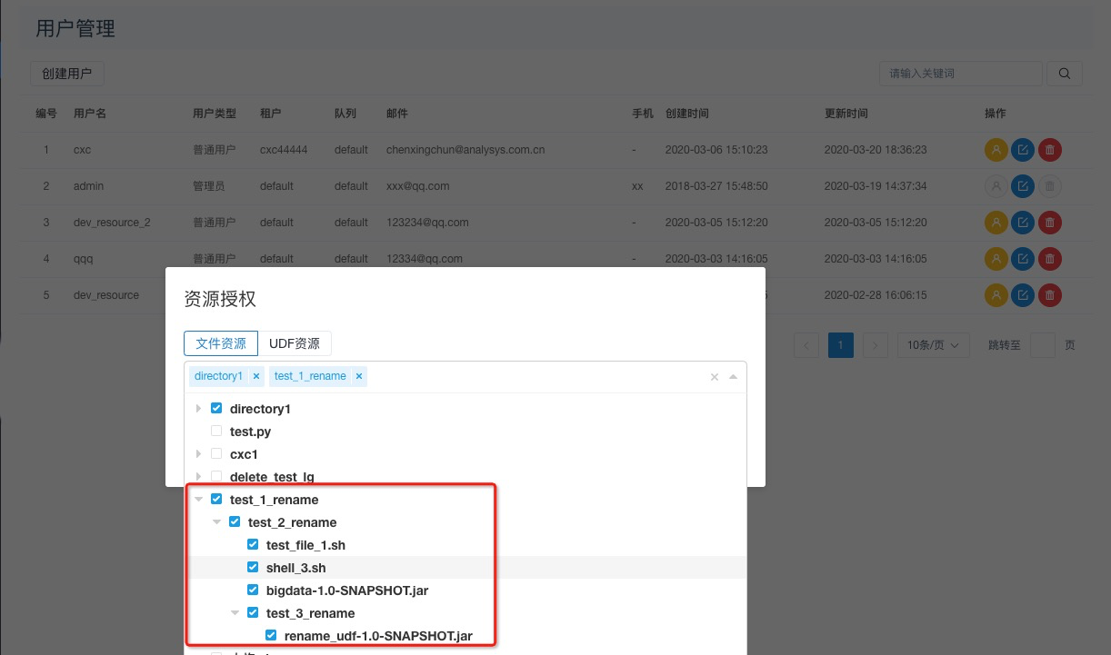This screenshot has width=1111, height=655.
Task: Edit user dev_resource
Action: coord(1023,295)
